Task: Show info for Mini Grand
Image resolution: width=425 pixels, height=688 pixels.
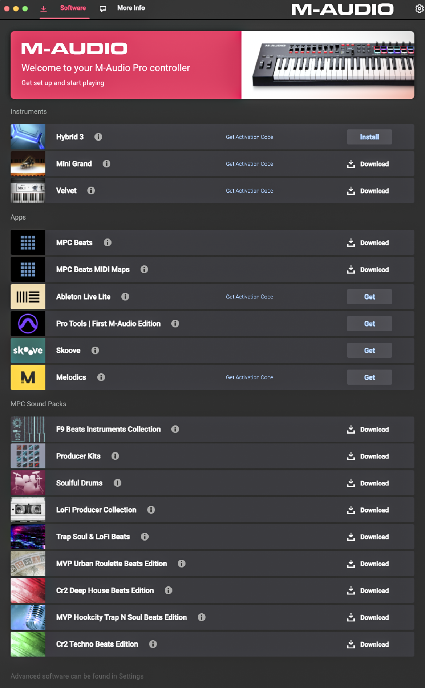Action: click(106, 164)
